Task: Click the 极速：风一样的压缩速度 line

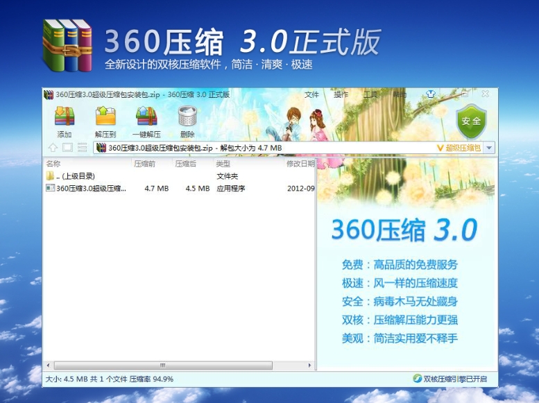Action: pos(400,283)
